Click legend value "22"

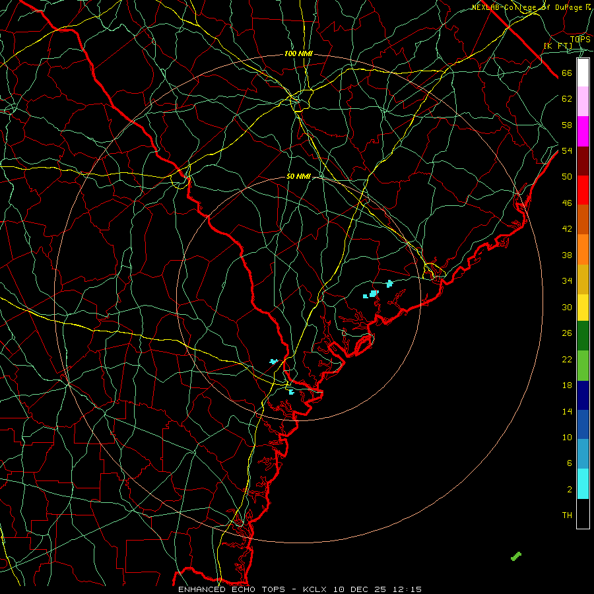(x=567, y=359)
